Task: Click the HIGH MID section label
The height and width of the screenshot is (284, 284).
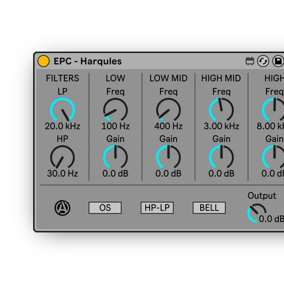Action: (x=221, y=78)
